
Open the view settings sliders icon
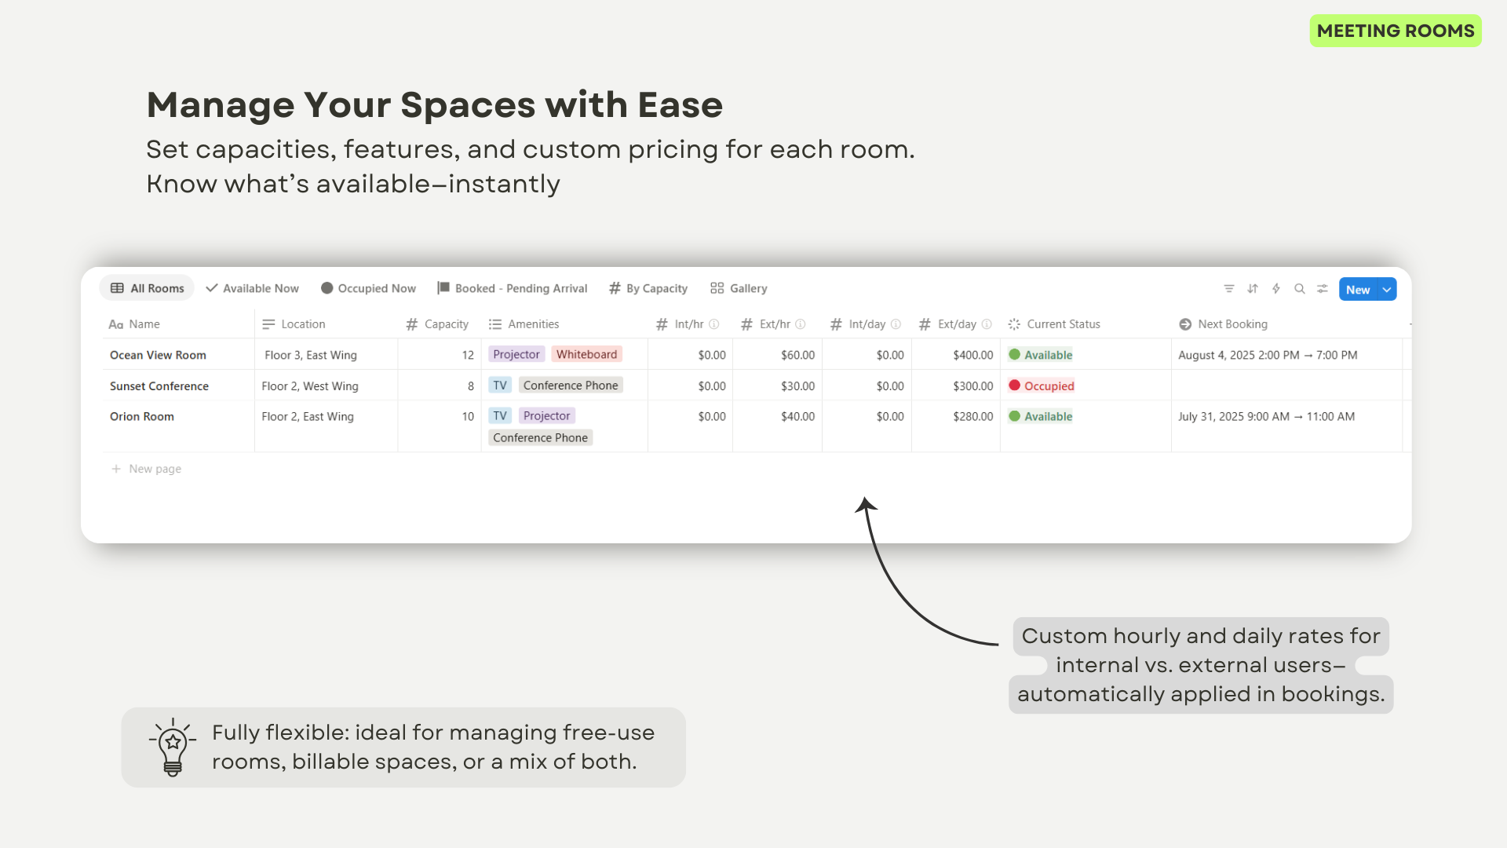(x=1323, y=289)
